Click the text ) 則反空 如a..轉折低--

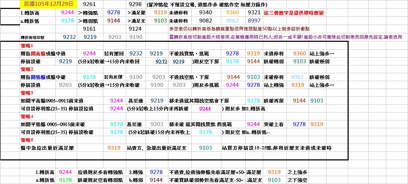pos(246,133)
